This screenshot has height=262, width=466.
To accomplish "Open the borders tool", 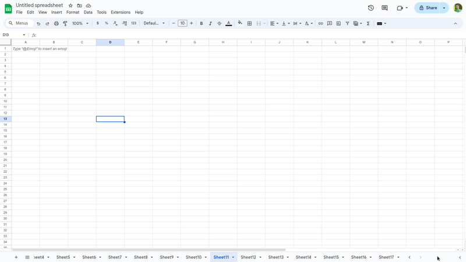I will [250, 23].
